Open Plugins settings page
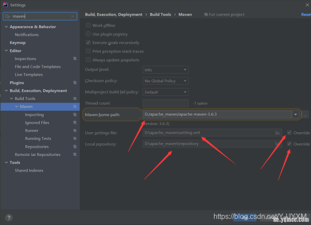This screenshot has width=311, height=225. click(x=17, y=83)
